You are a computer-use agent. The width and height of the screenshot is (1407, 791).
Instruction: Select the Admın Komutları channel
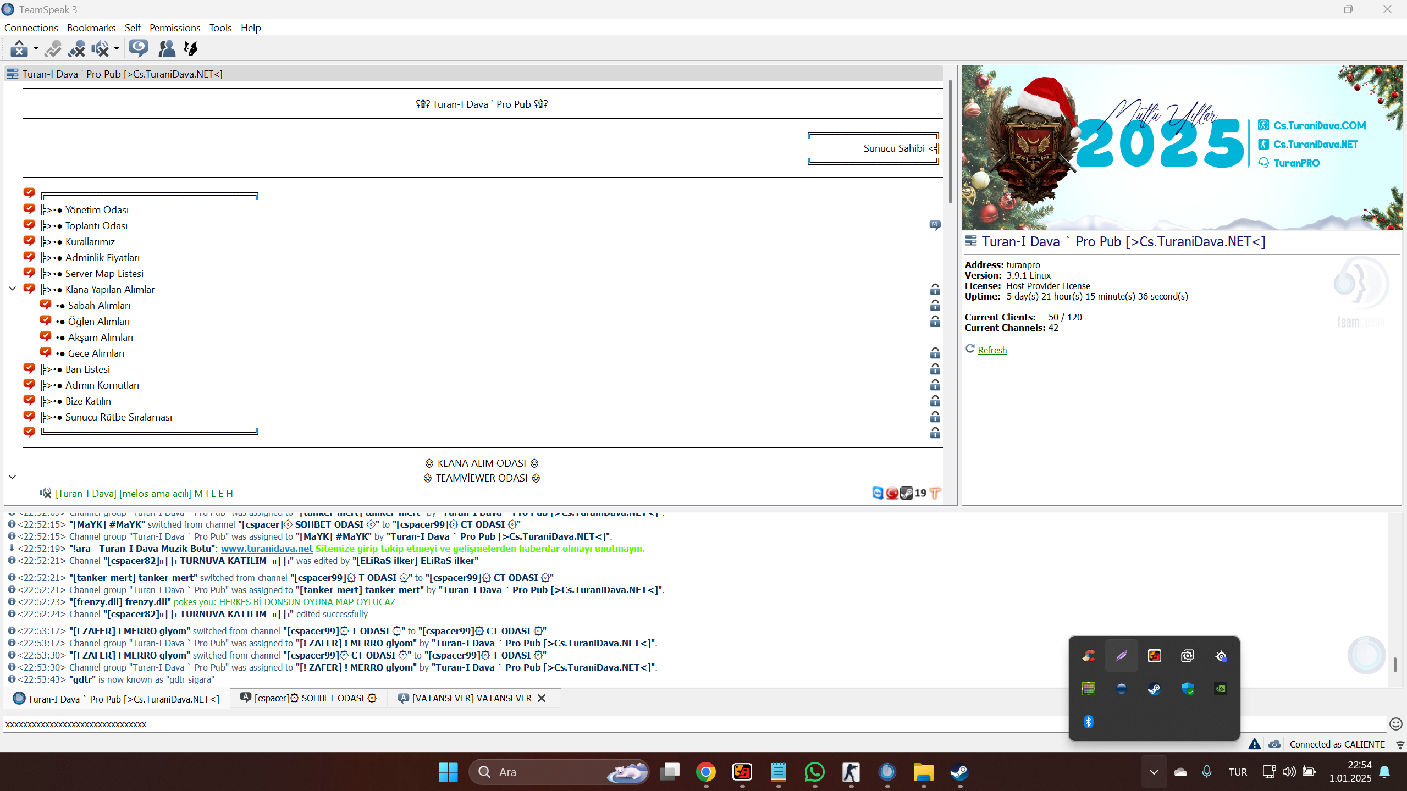(102, 385)
